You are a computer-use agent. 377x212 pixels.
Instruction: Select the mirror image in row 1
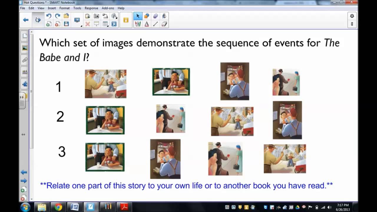(235, 81)
